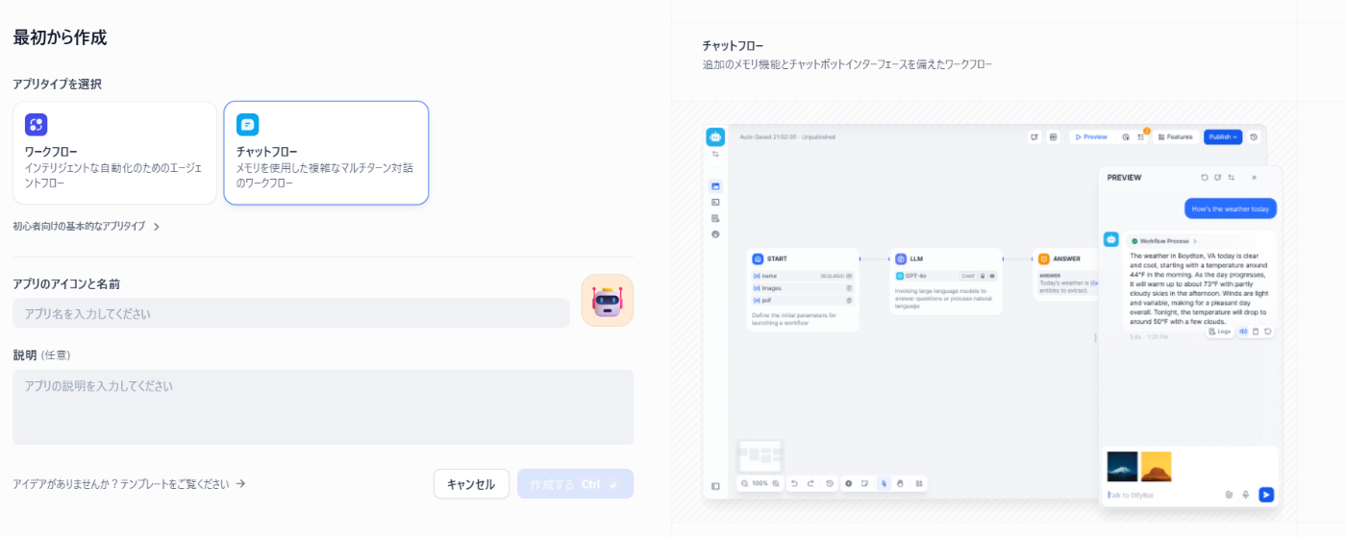Click the アプリ名を入力してください name field

pos(291,313)
